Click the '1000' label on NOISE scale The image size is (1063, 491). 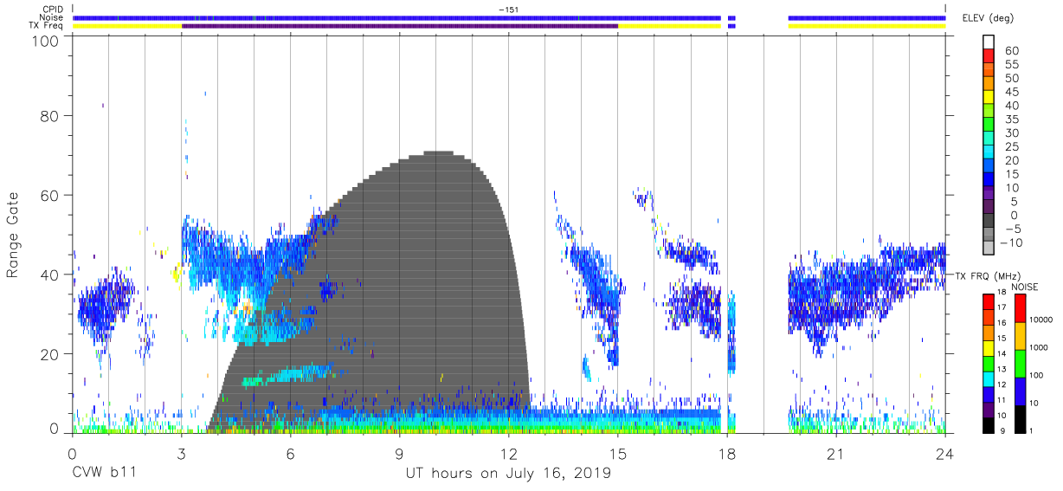1040,346
